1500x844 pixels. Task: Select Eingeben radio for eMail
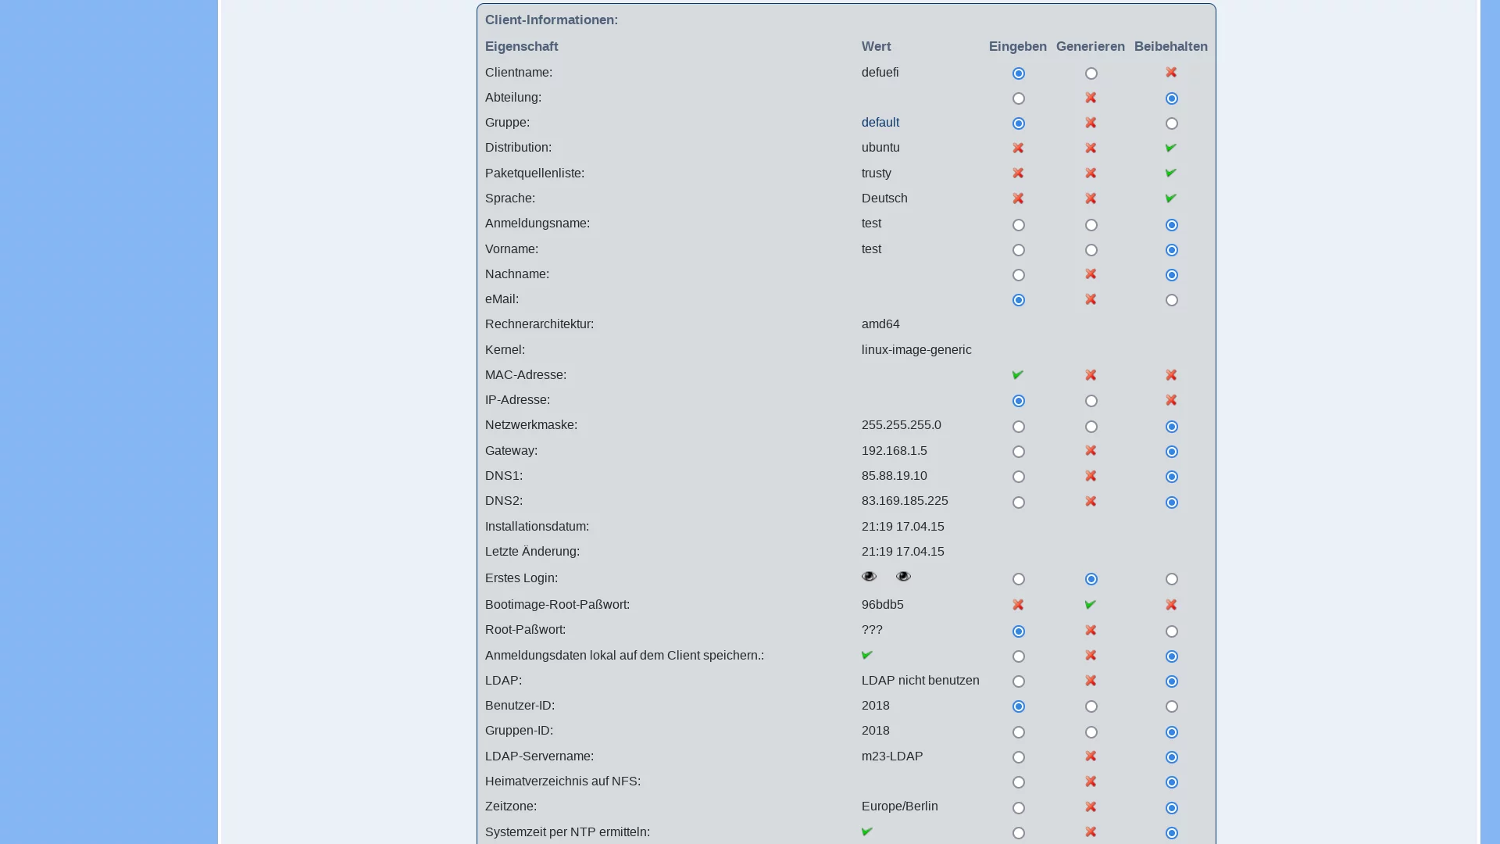click(x=1018, y=300)
